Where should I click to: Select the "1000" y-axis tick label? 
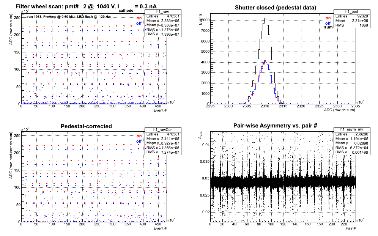click(x=206, y=94)
